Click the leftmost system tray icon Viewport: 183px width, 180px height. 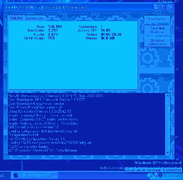click(x=149, y=175)
